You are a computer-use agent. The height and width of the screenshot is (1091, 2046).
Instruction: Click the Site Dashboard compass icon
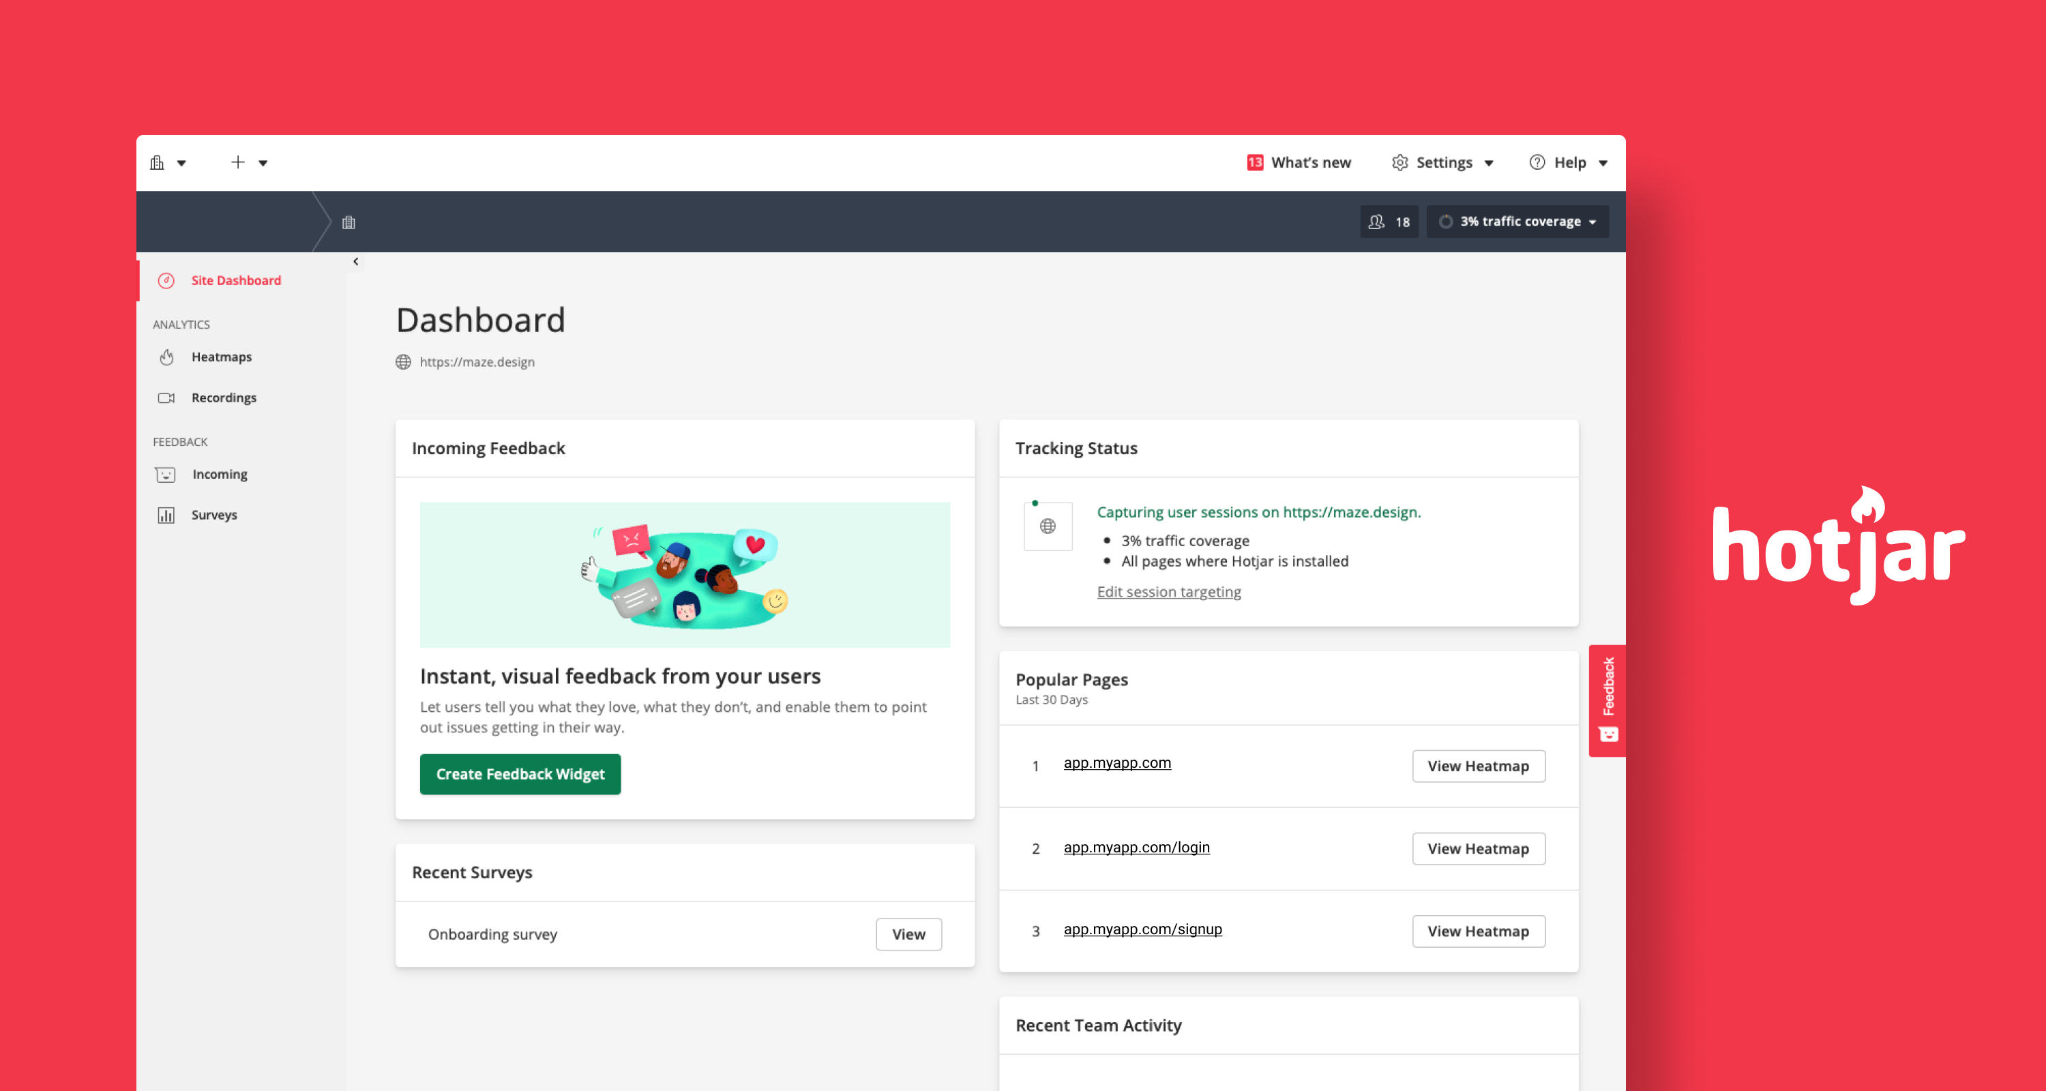click(x=166, y=280)
